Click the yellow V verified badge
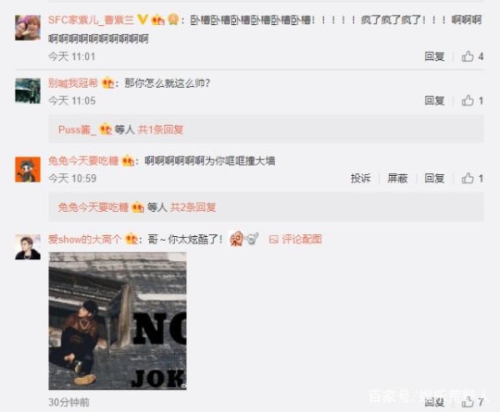Image resolution: width=500 pixels, height=412 pixels. click(142, 20)
